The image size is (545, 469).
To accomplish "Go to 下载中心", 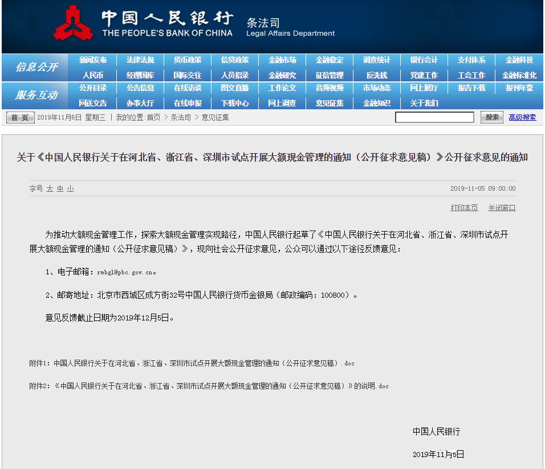I will (x=235, y=103).
